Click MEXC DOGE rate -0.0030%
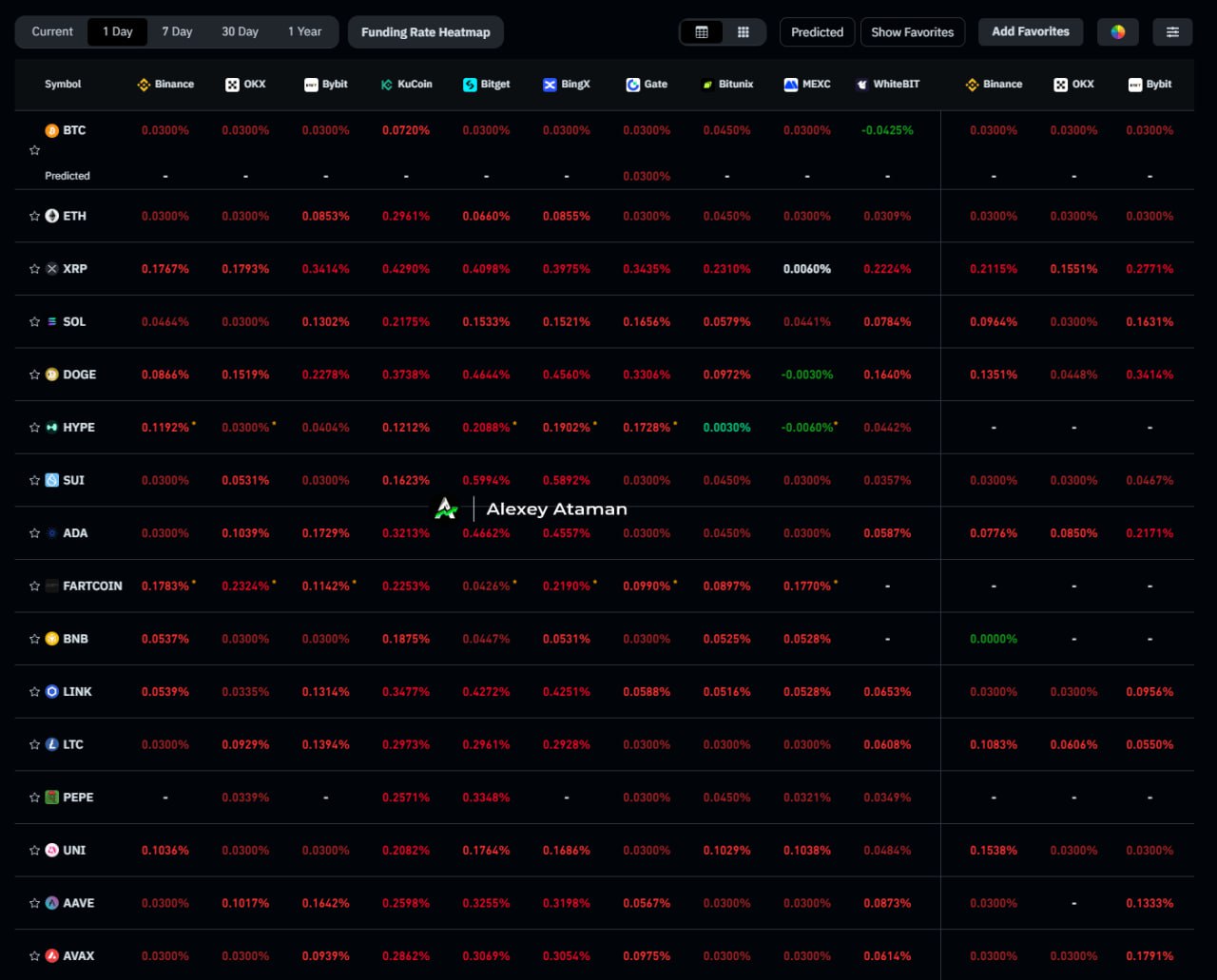1217x980 pixels. pyautogui.click(x=807, y=375)
